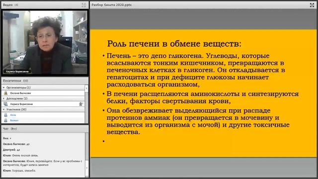Click the fullscreen icon in the Видео panel
Screen dimensions: 318x179
[84, 5]
